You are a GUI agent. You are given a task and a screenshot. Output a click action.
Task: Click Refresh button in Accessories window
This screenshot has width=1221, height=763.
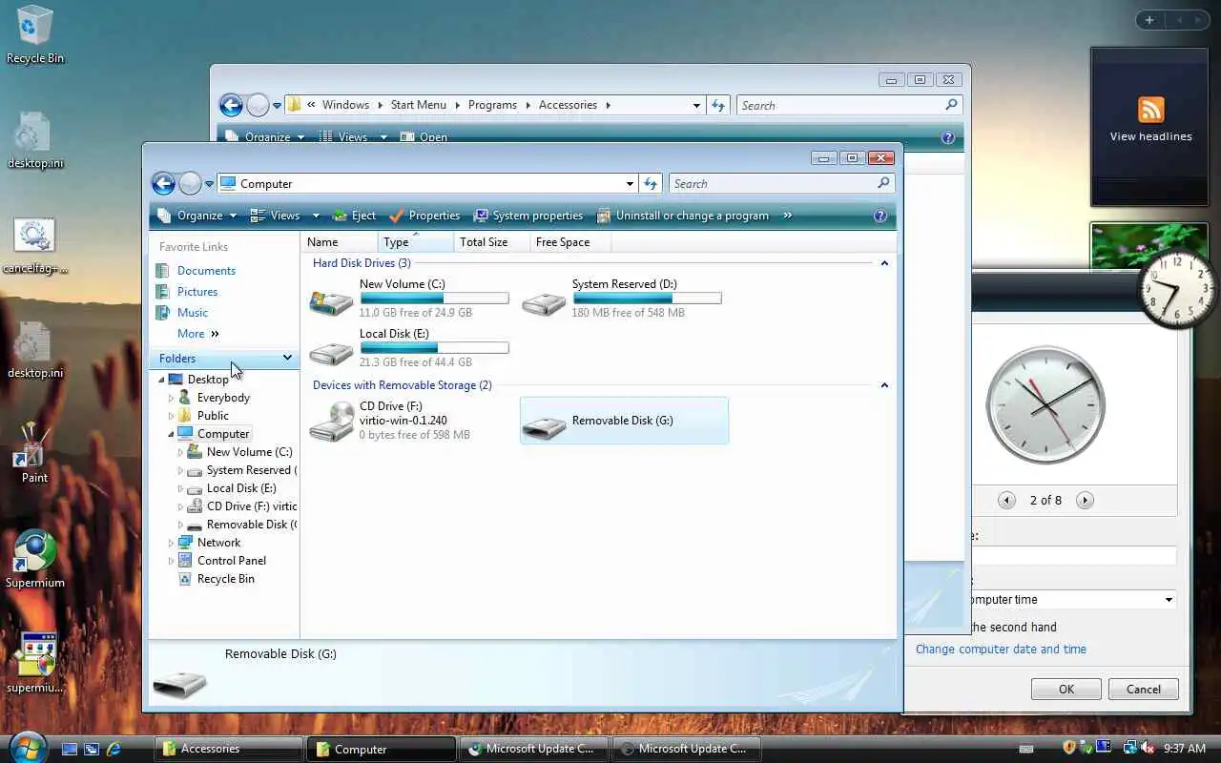718,105
